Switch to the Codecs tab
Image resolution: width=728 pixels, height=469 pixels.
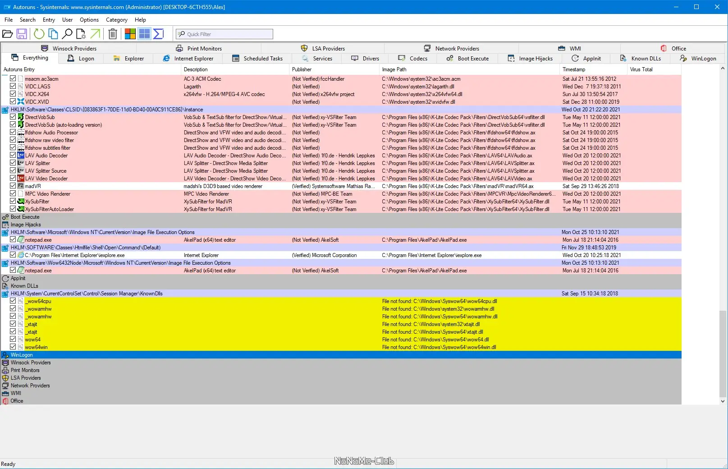[x=413, y=59]
